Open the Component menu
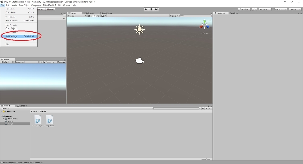The image size is (303, 164). 36,5
